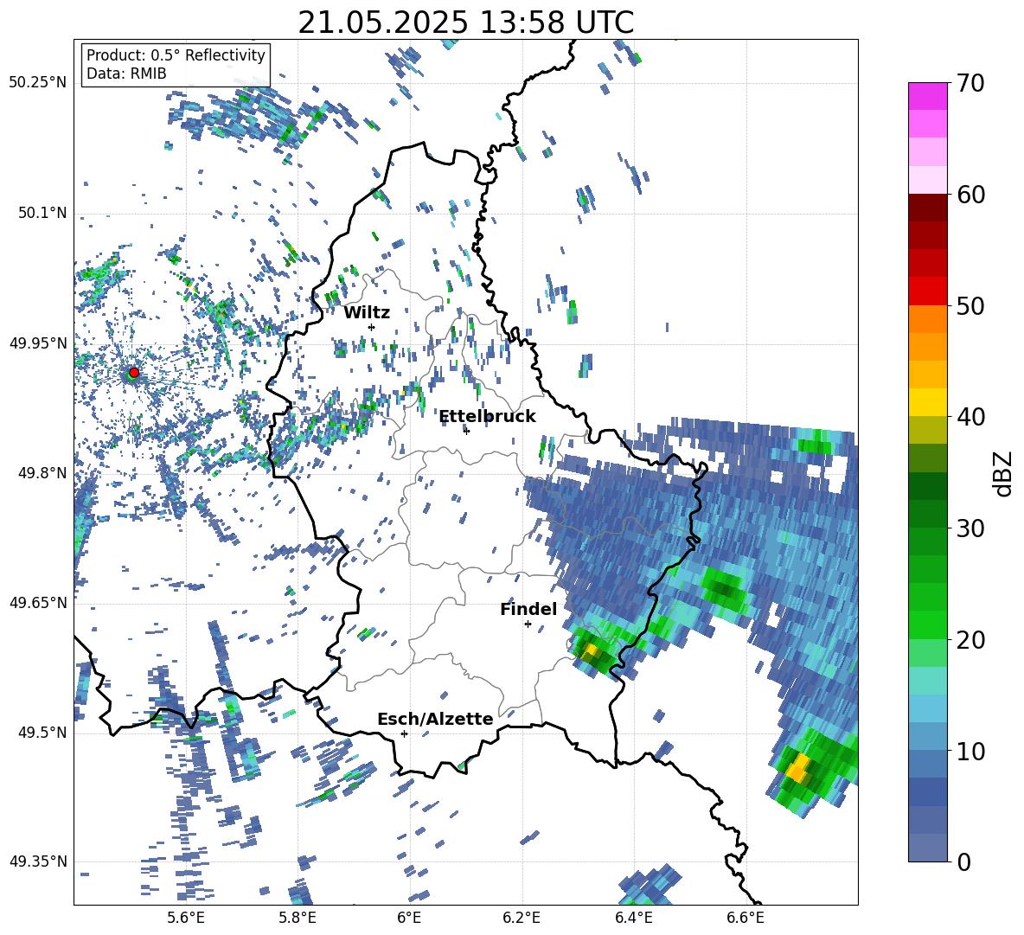
Task: Click the 6.6°E longitude label
Action: point(746,918)
